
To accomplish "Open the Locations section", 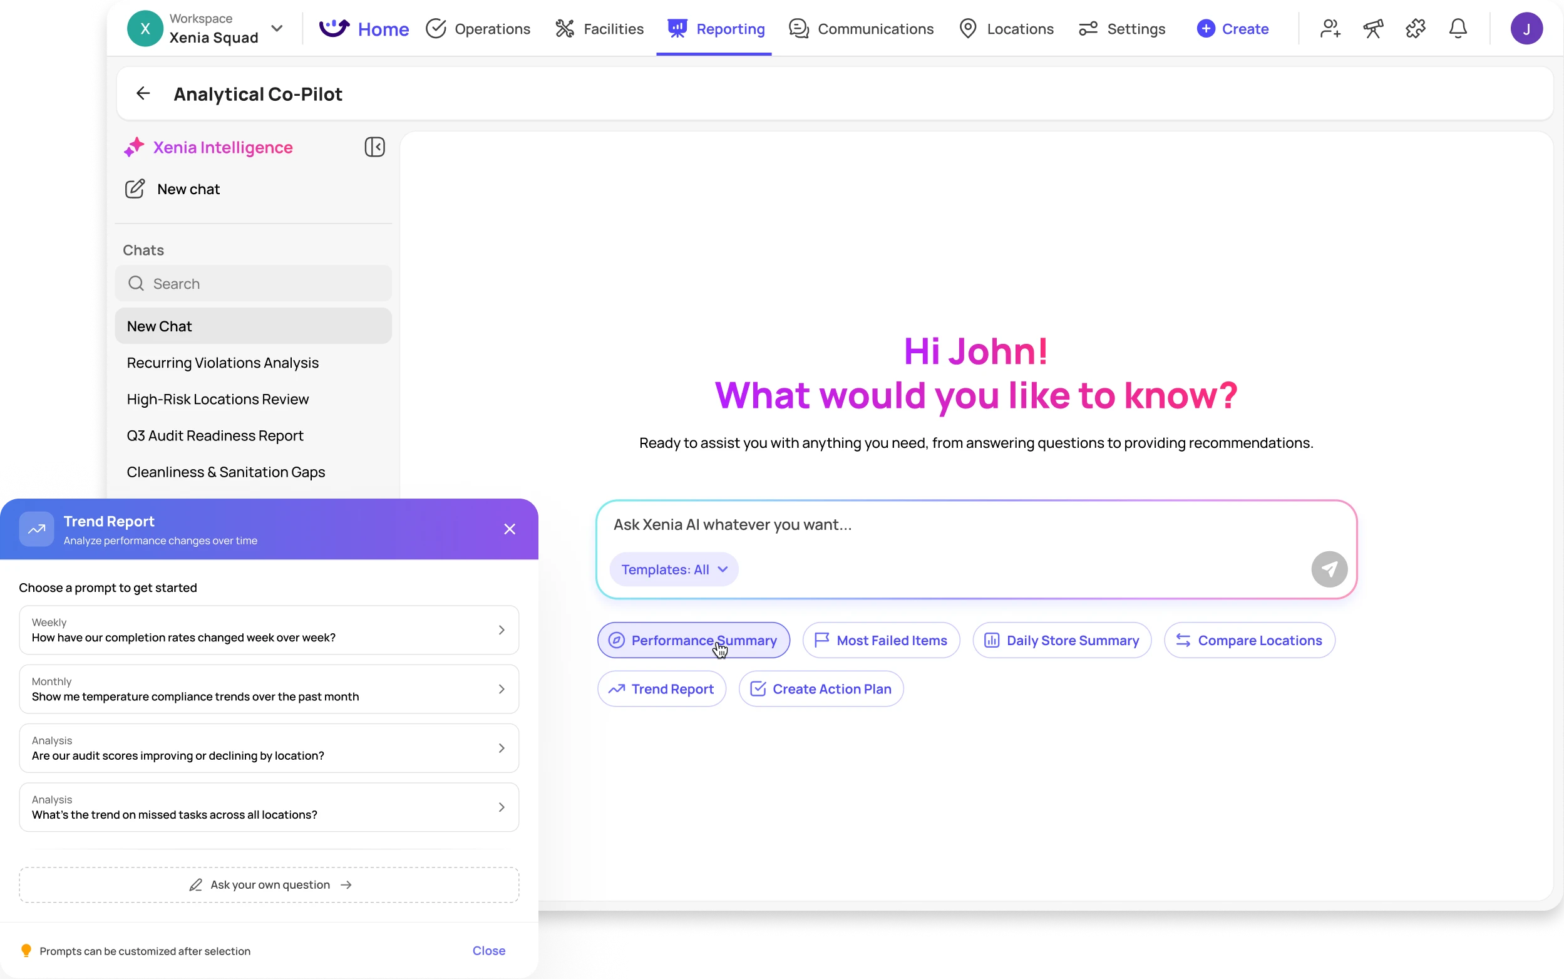I will pos(1006,28).
